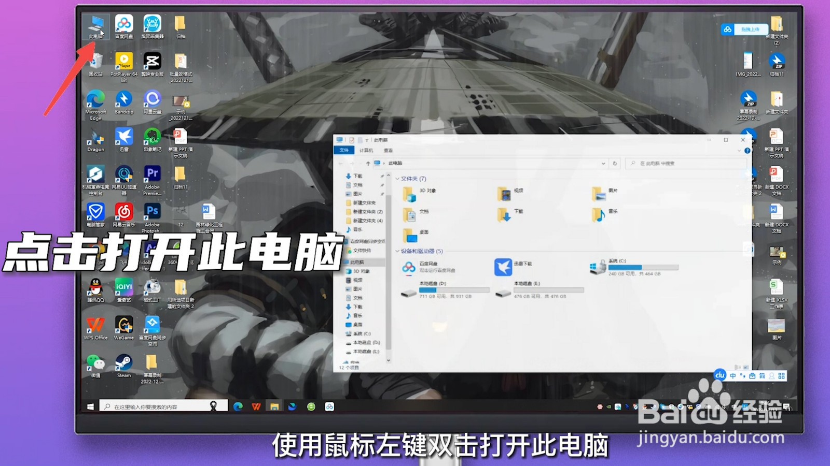Open the quick access toolbar customize dropdown

[x=367, y=140]
